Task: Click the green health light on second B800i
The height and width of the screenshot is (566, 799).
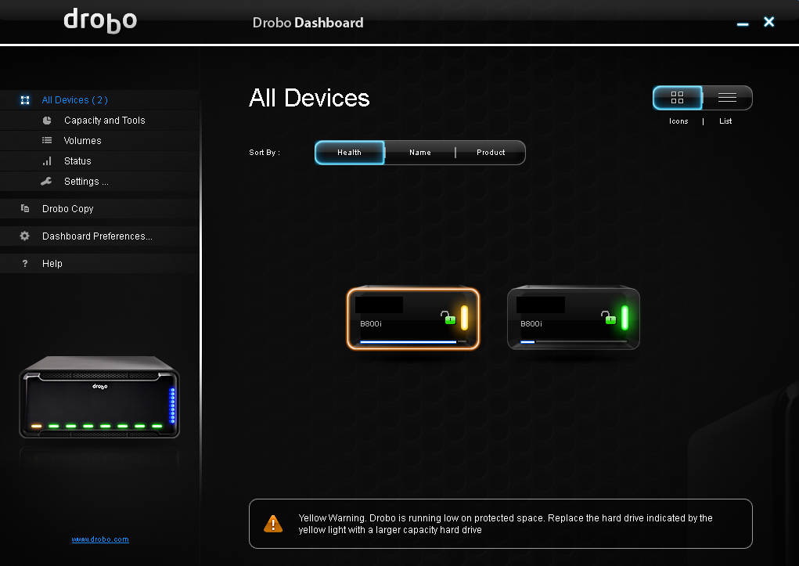Action: 624,318
